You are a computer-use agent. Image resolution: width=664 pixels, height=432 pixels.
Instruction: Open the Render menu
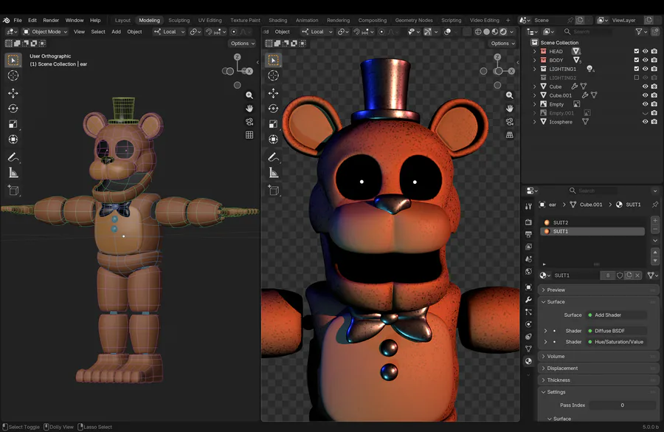[51, 20]
